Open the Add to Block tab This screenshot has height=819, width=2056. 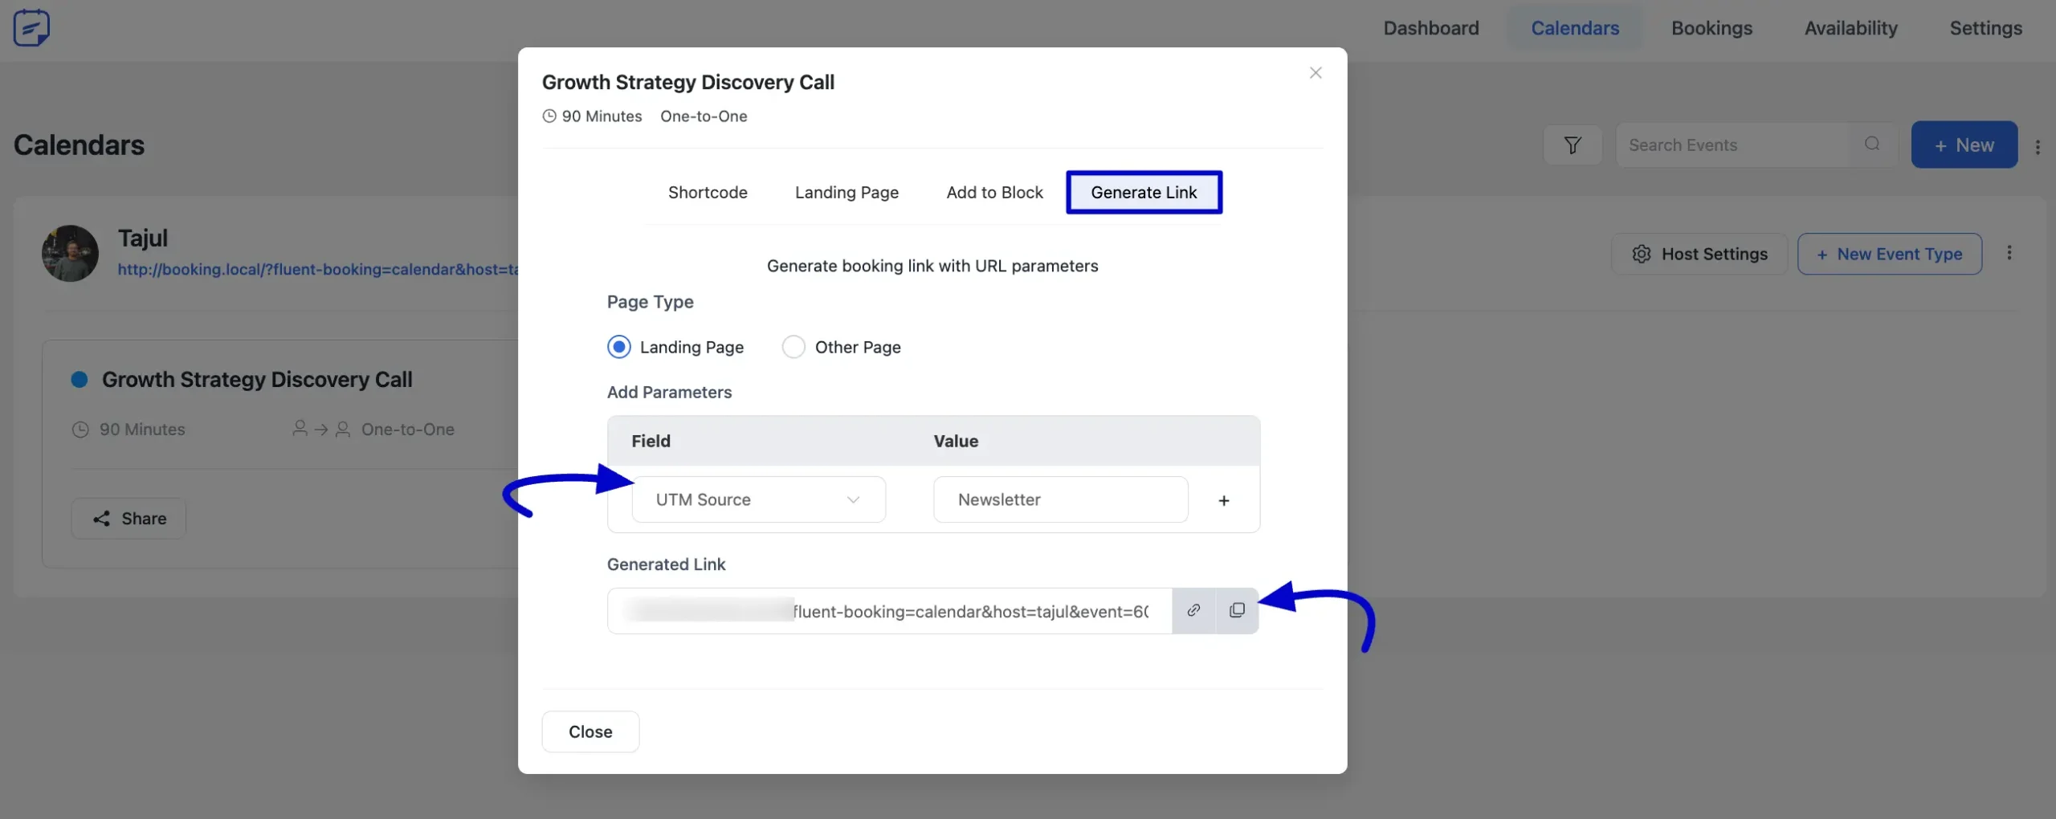(993, 193)
